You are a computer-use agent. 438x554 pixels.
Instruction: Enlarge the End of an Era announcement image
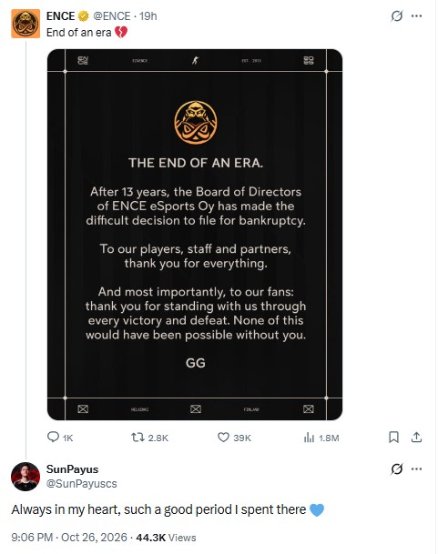[x=195, y=235]
